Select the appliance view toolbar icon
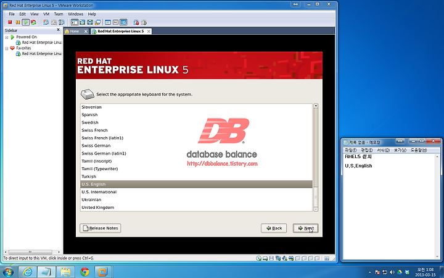Image resolution: width=444 pixels, height=278 pixels. click(x=115, y=22)
